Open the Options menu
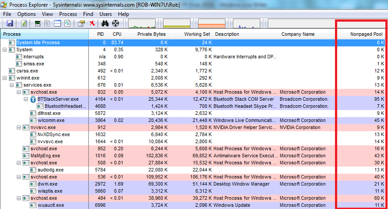The height and width of the screenshot is (209, 388). pos(27,14)
